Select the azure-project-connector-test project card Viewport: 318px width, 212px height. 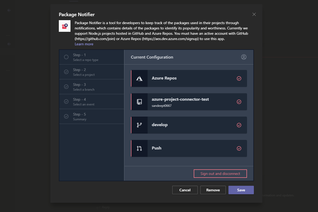tap(189, 102)
